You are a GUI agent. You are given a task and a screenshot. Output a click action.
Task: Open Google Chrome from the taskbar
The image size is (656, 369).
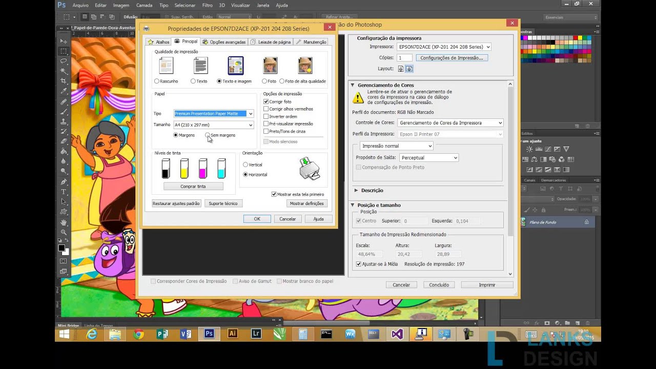point(138,334)
